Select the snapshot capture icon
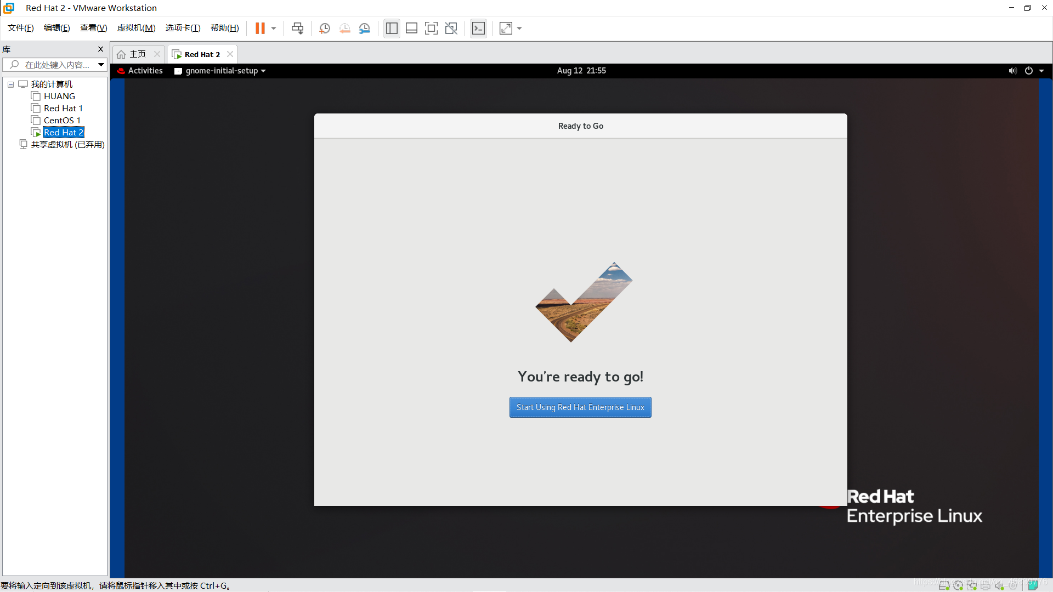 tap(324, 28)
